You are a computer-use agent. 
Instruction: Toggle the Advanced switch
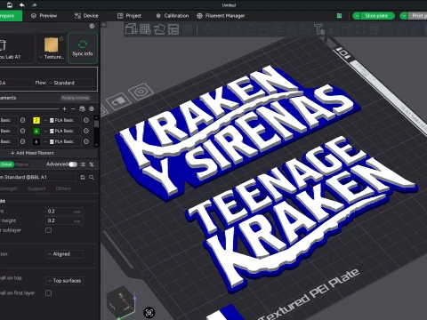(73, 164)
